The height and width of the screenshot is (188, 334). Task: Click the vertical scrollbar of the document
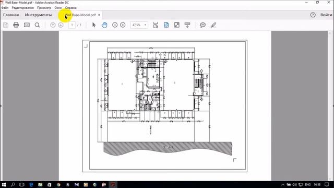click(x=330, y=105)
